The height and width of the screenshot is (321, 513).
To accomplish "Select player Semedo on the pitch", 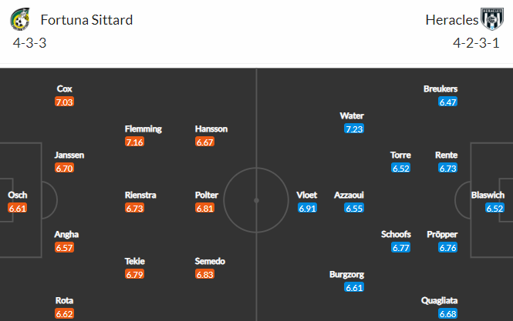I will pyautogui.click(x=210, y=261).
